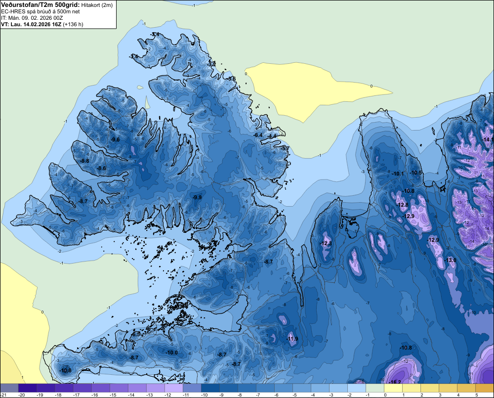Screen dimensions: 494x398
Task: Select the orange swatch between 4 and 5
Action: click(x=466, y=388)
